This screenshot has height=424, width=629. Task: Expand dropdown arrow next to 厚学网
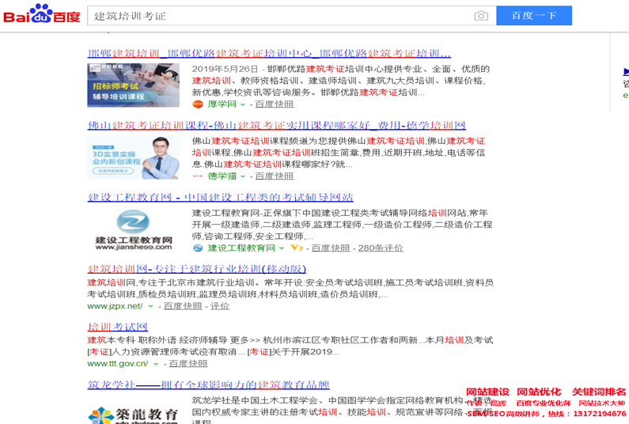243,104
